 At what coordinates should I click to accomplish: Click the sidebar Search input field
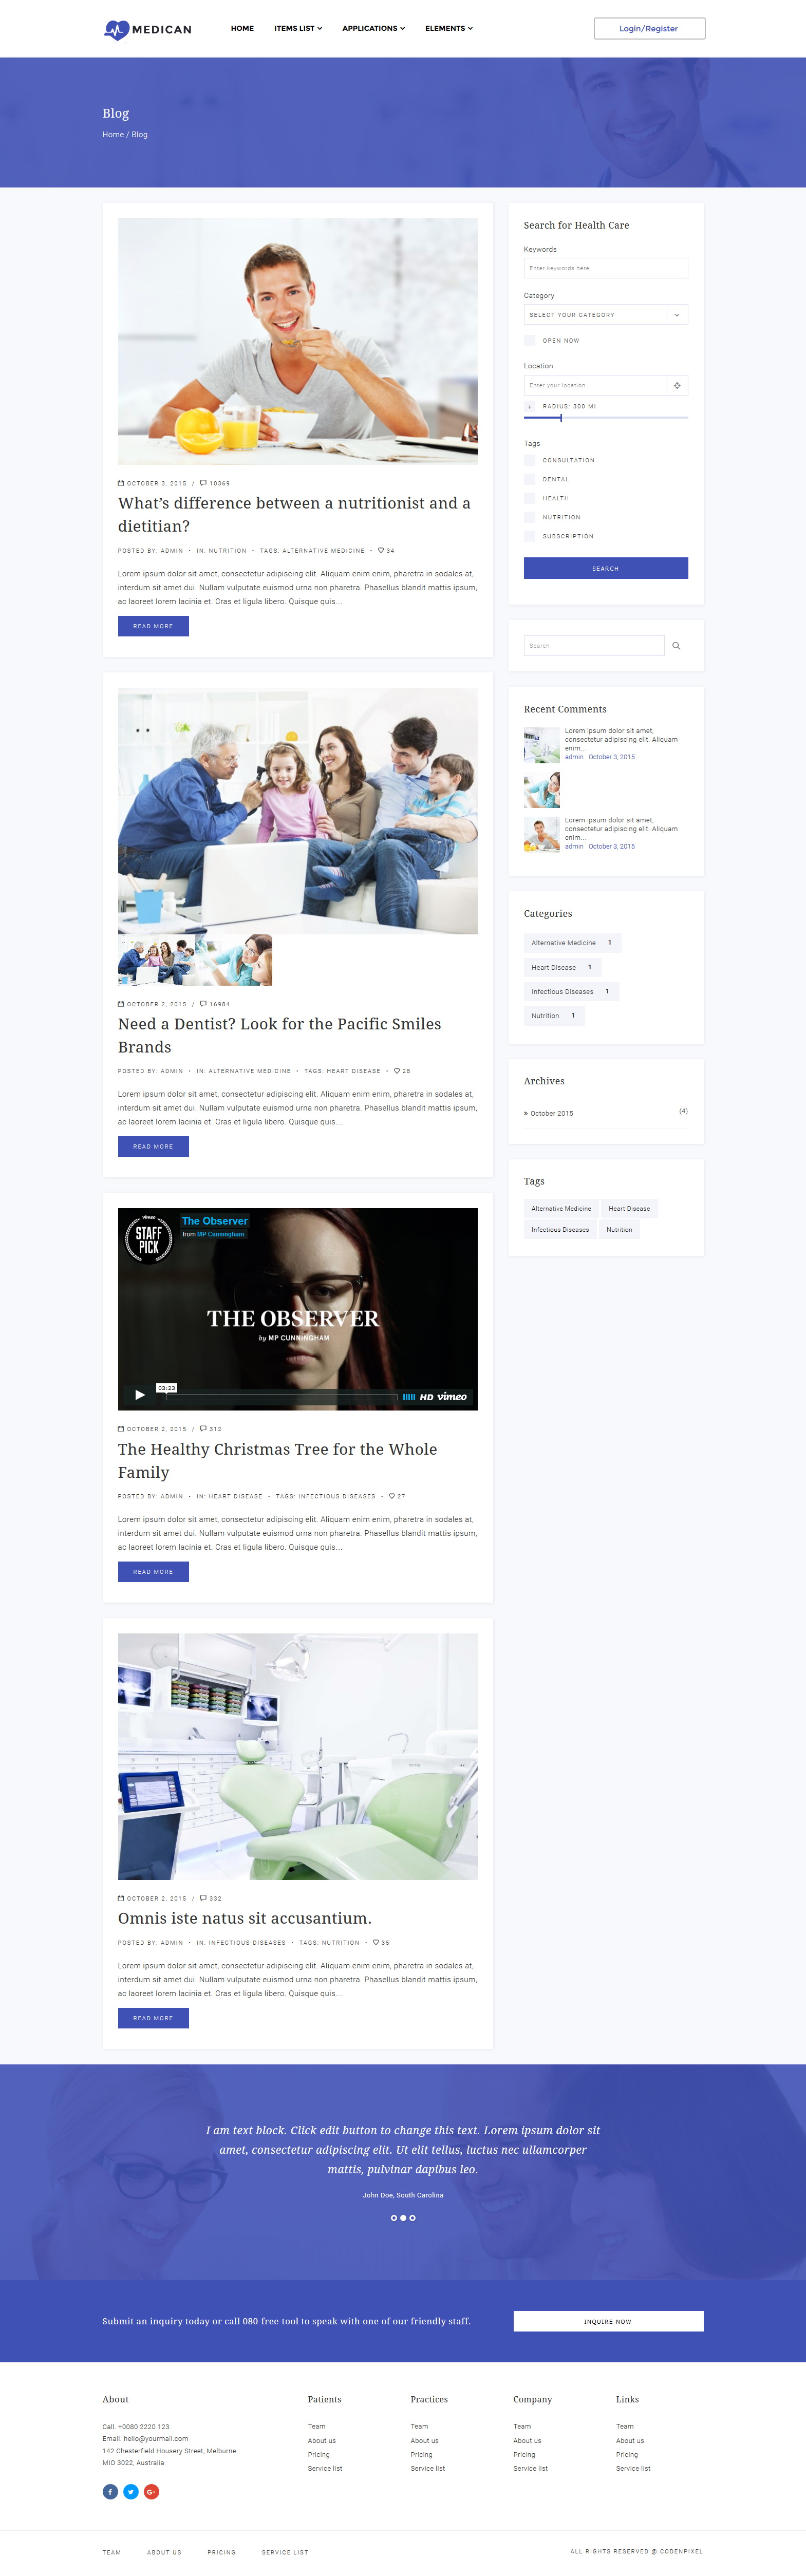[594, 646]
